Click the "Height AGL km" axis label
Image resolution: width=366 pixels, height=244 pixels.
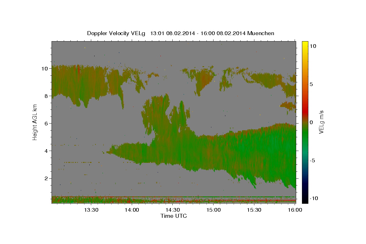pos(35,122)
